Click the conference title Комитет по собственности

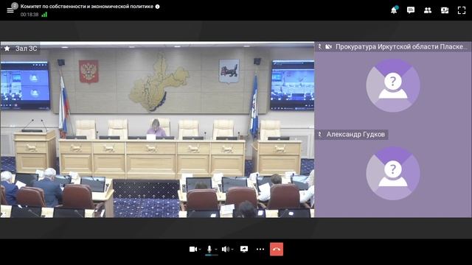87,7
